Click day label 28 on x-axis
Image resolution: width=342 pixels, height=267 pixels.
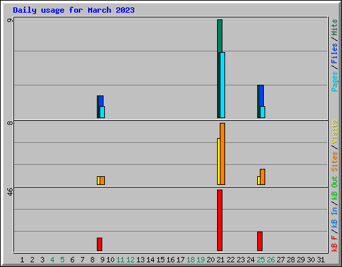291,260
